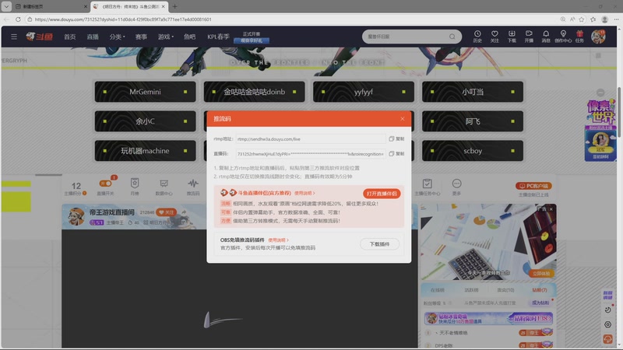
Task: Click 打开直播伴侣 button
Action: tap(382, 193)
